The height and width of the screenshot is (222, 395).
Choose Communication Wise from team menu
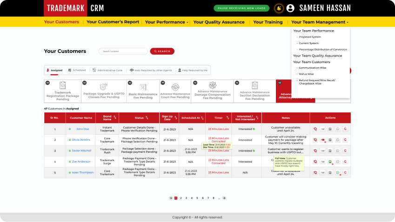tap(312, 68)
